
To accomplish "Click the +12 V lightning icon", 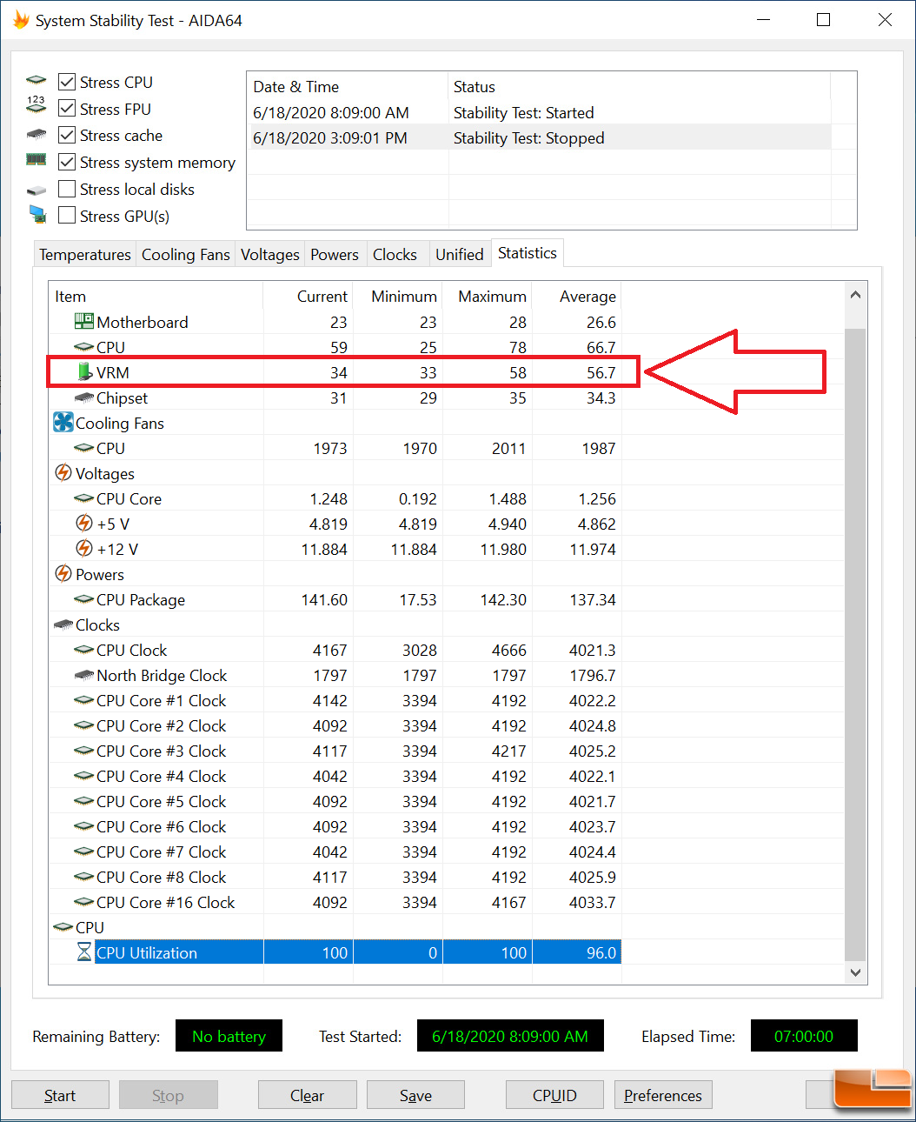I will 84,548.
